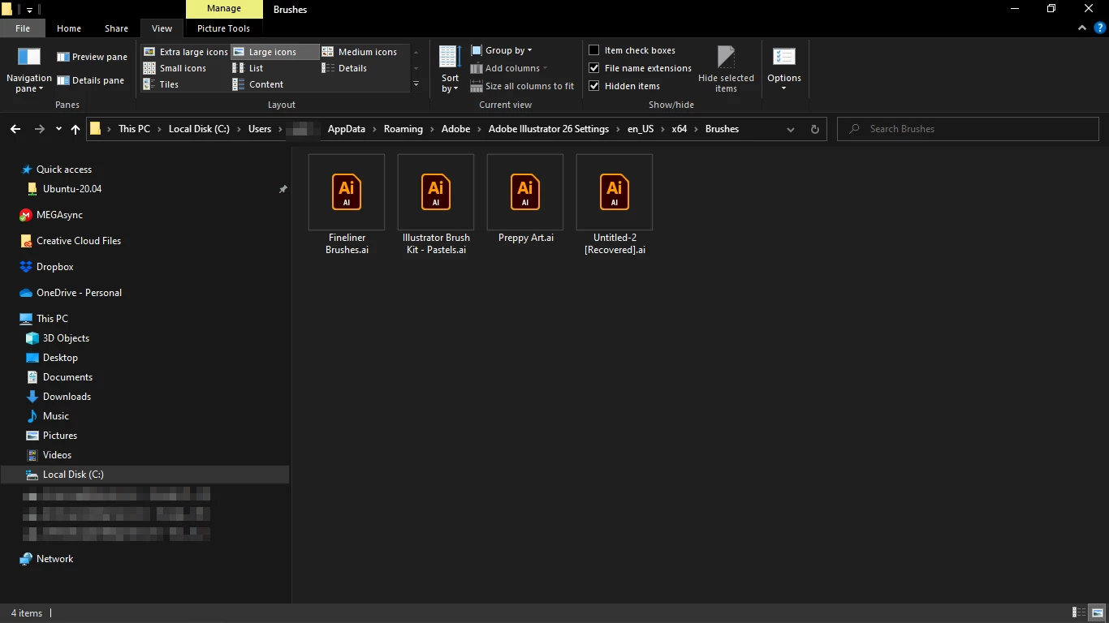Image resolution: width=1109 pixels, height=623 pixels.
Task: Open Network in the navigation pane
Action: click(54, 559)
